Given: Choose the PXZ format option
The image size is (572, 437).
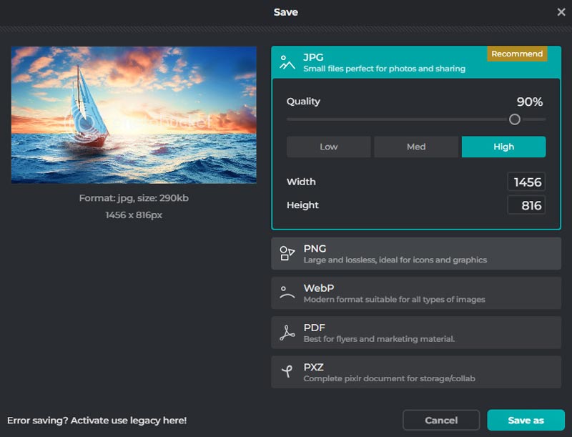Looking at the screenshot, I should point(416,372).
